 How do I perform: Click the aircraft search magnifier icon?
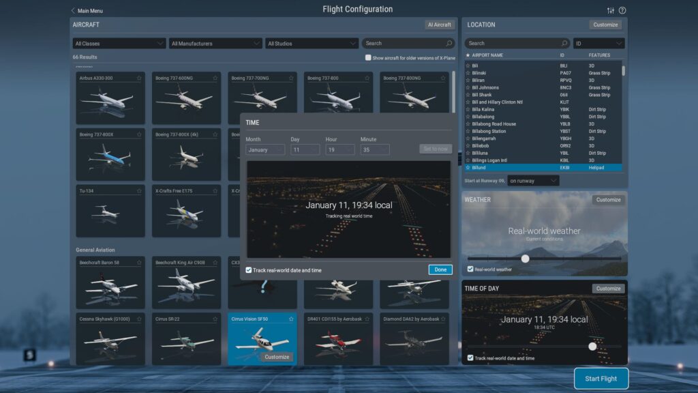(449, 43)
